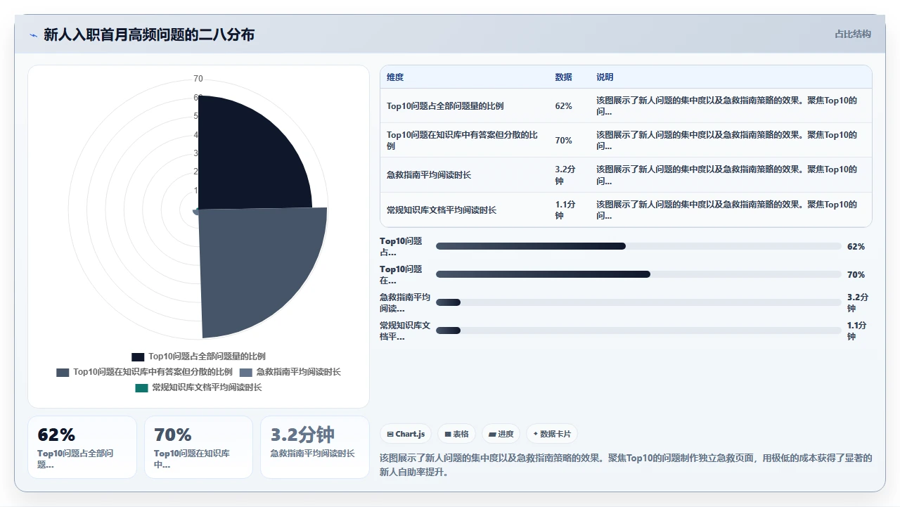The height and width of the screenshot is (507, 900).
Task: Click legend label Top10问题占全部问题量的比例
Action: click(207, 357)
